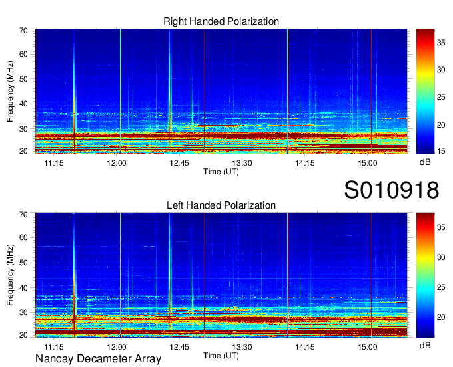Click 12:00 tick of Left Handed plot

[x=117, y=347]
